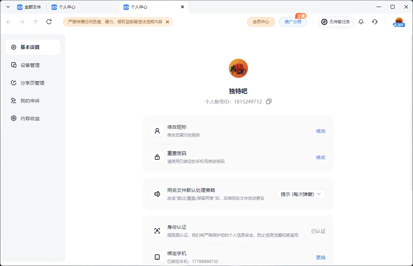Open the tab list dropdown arrow
This screenshot has width=413, height=266.
coord(8,7)
